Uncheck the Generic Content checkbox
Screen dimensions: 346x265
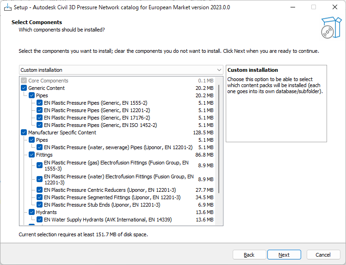[x=24, y=88]
